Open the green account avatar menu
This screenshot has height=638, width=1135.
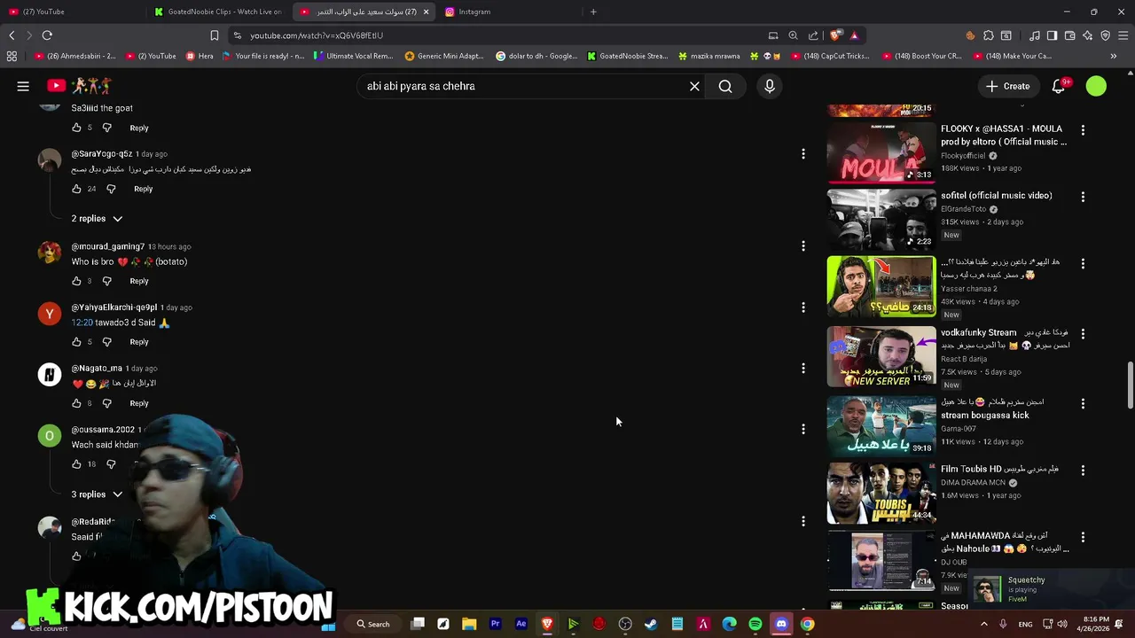[x=1096, y=86]
